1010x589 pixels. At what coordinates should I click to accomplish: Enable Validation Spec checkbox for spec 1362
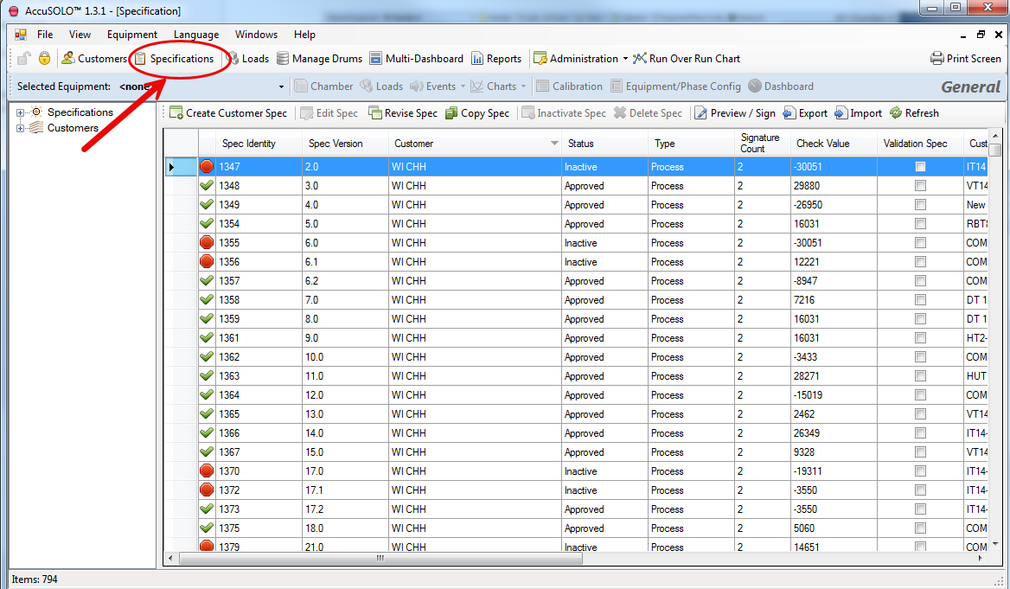click(x=920, y=357)
